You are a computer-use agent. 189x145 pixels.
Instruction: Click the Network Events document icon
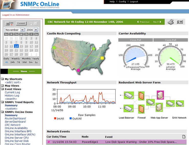[184, 137]
